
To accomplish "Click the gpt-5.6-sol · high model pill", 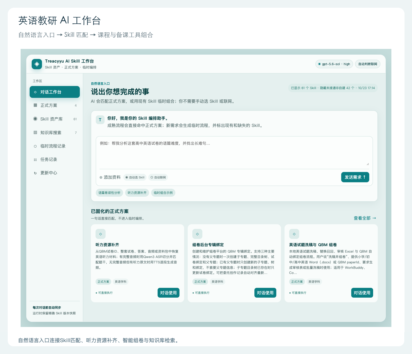I will click(x=334, y=64).
